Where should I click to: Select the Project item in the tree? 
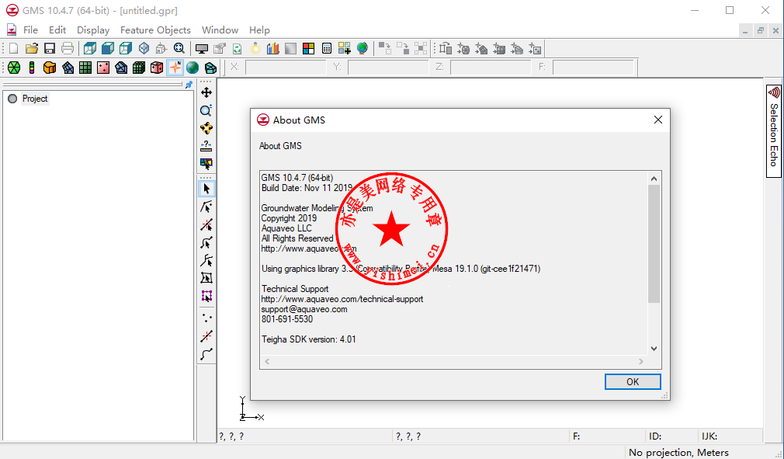[x=35, y=99]
